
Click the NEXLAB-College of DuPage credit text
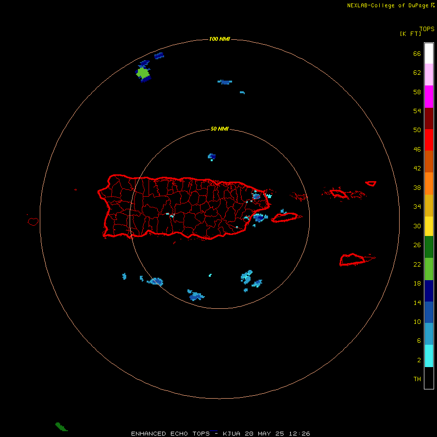[x=387, y=5]
